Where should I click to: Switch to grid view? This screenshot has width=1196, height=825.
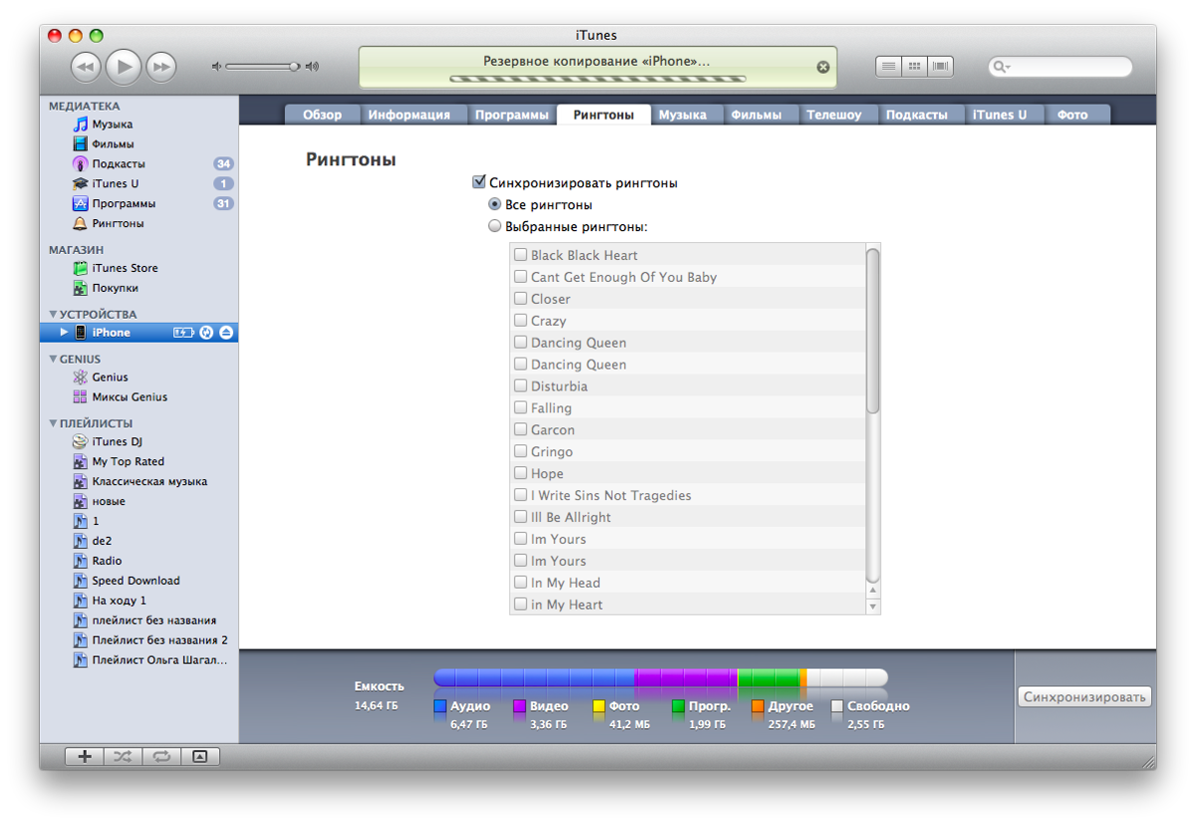coord(914,67)
